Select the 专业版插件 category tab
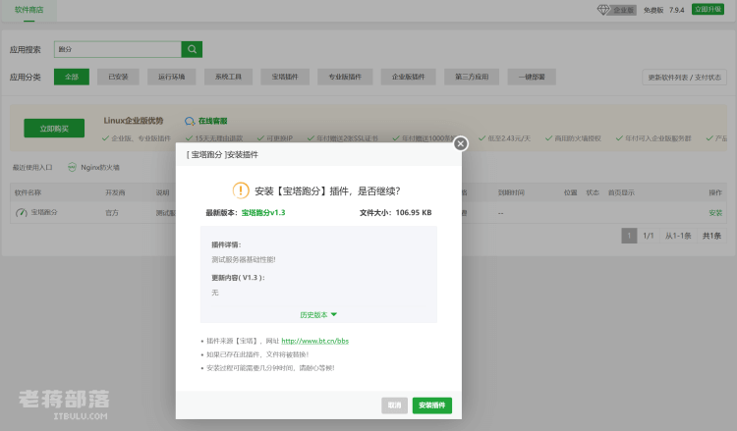This screenshot has height=431, width=737. click(345, 77)
